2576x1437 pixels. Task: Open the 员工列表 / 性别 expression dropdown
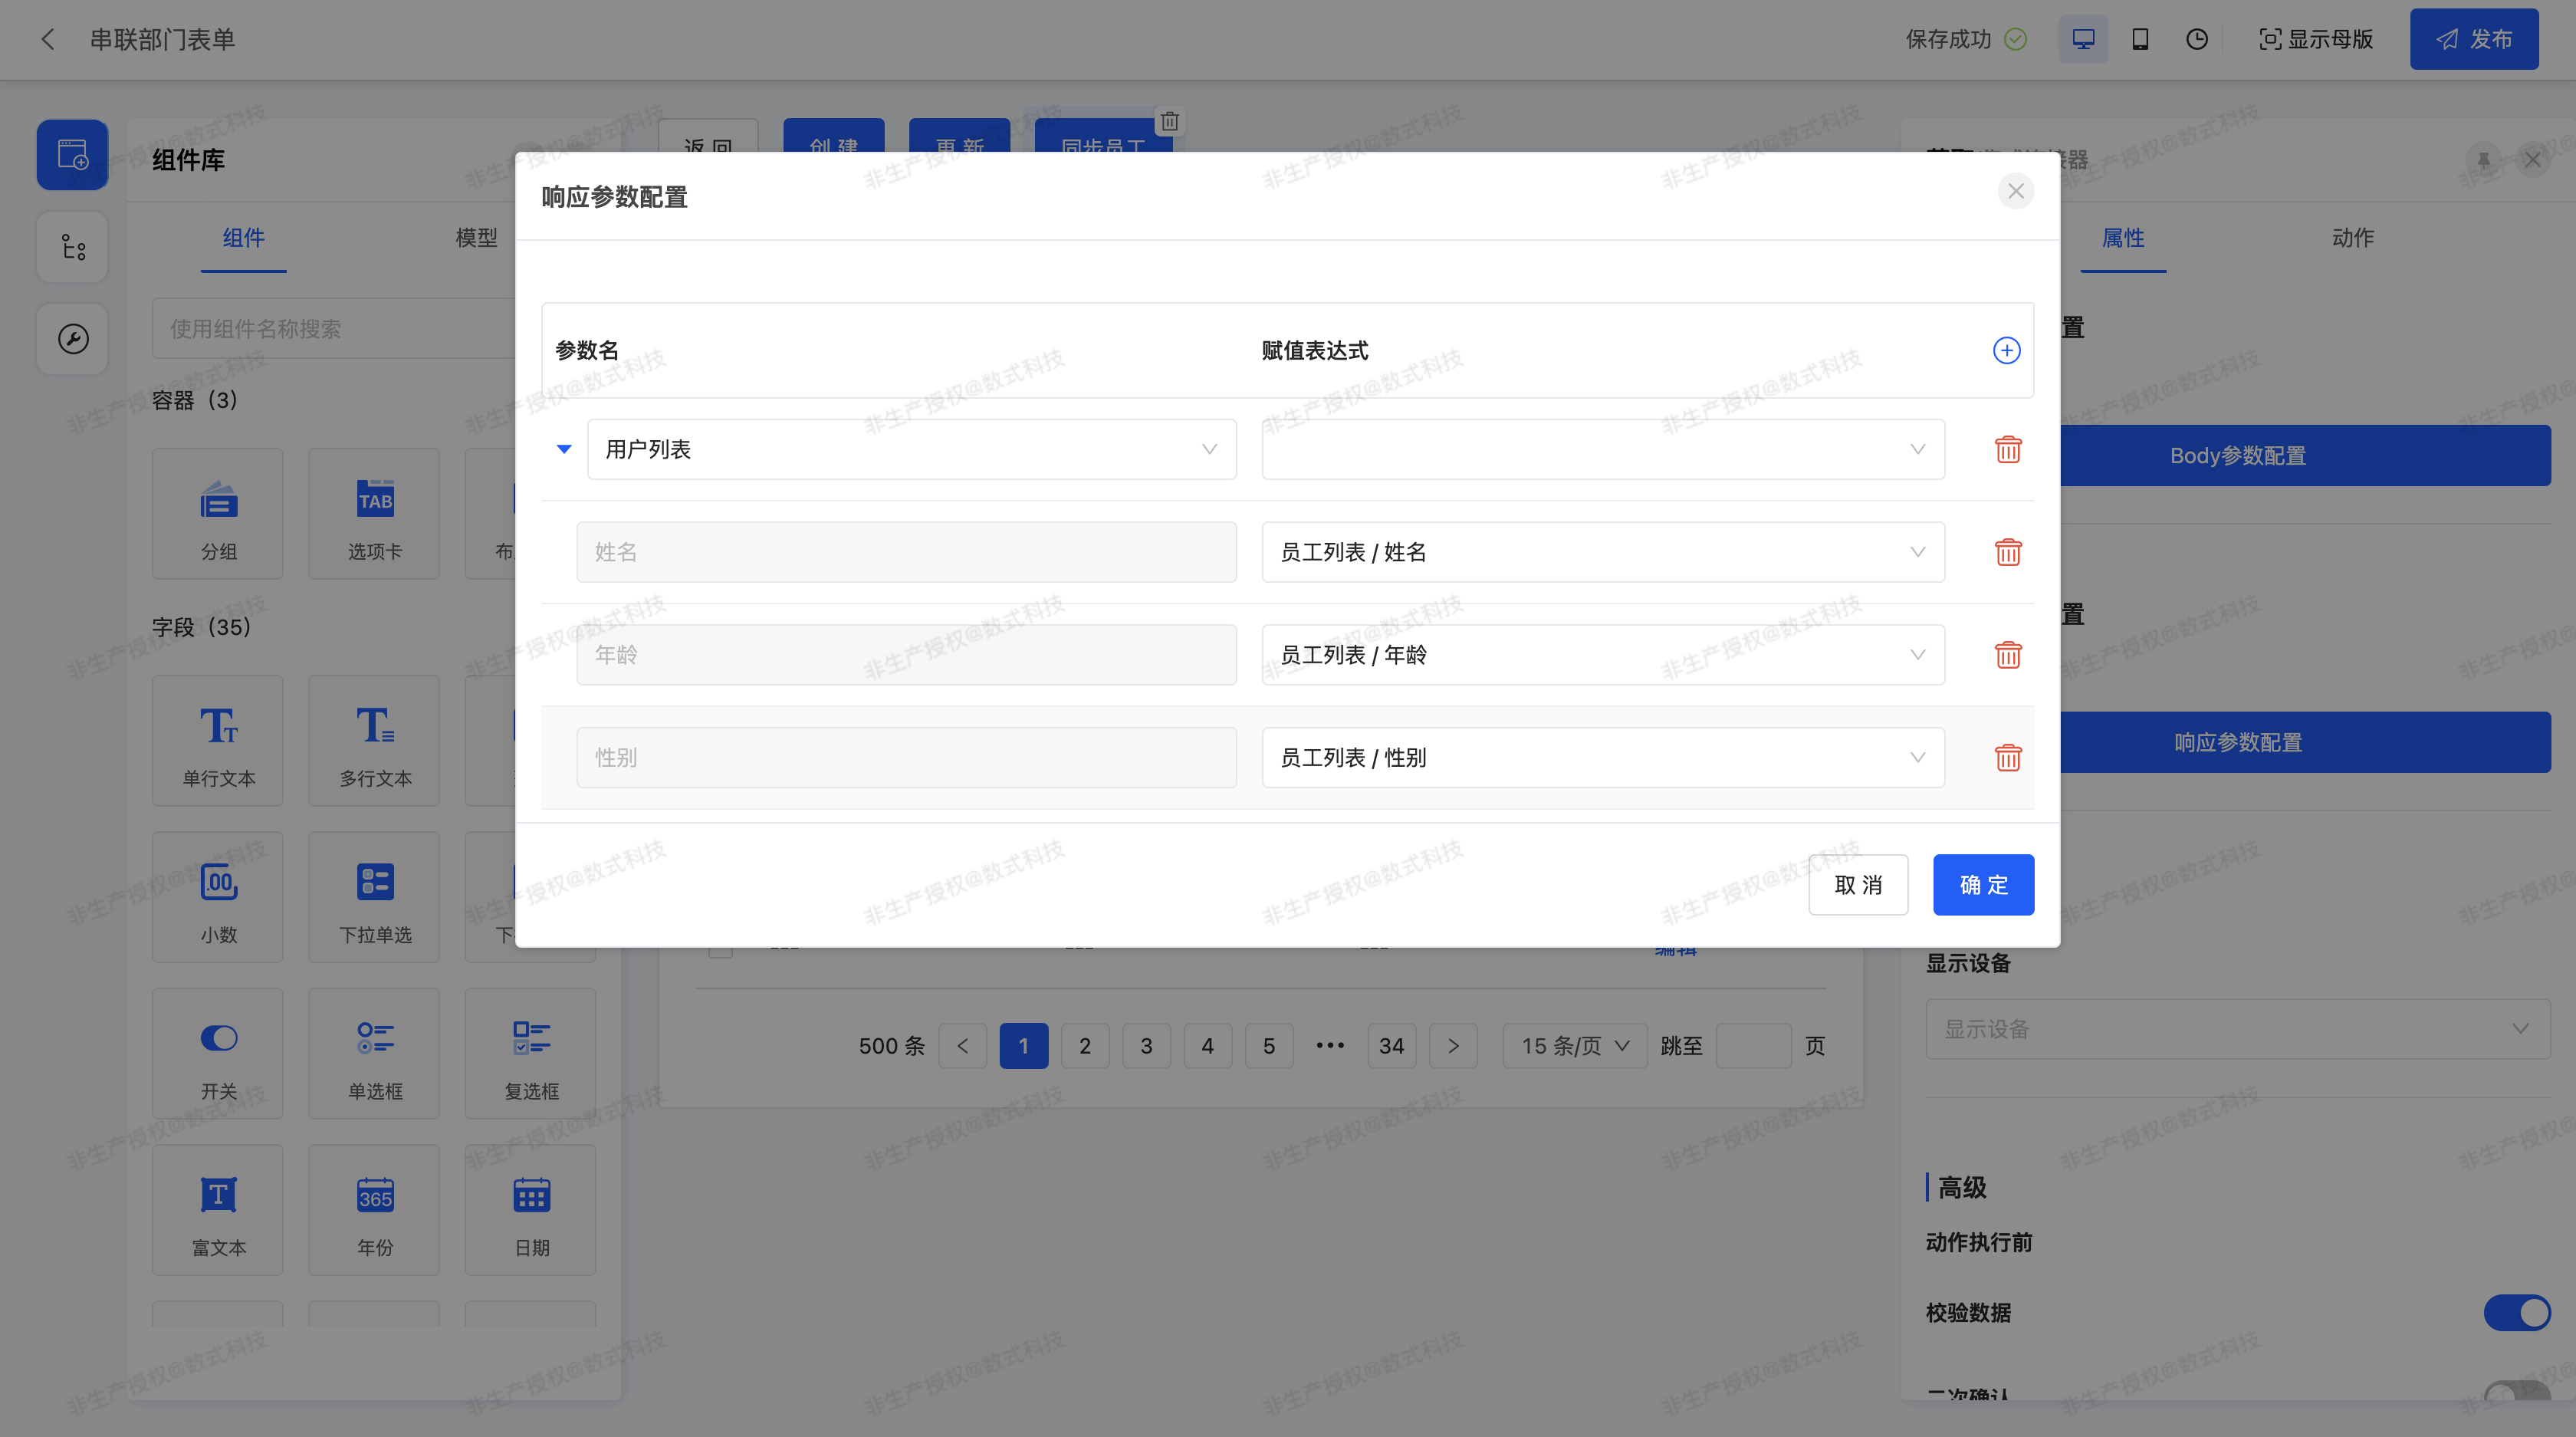[1603, 758]
